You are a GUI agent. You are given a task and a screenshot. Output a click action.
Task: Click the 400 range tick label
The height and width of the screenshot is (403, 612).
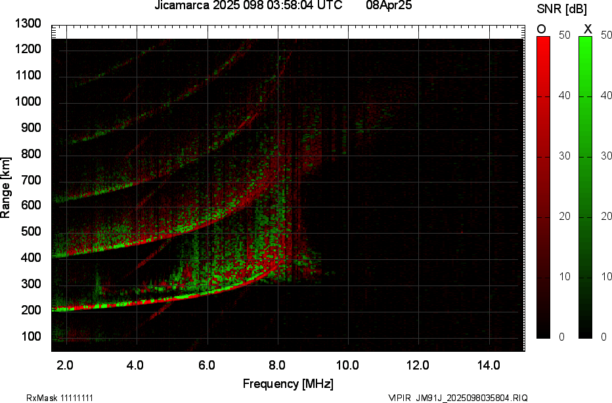pos(31,257)
